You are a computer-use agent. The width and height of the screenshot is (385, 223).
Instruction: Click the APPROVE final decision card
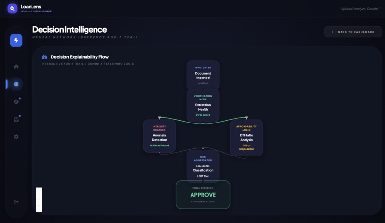click(203, 195)
